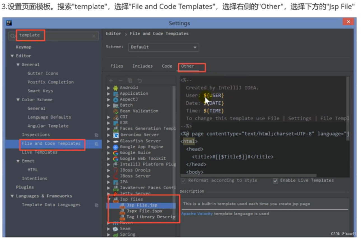The width and height of the screenshot is (361, 238).
Task: Clear the template search text
Action: [94, 36]
